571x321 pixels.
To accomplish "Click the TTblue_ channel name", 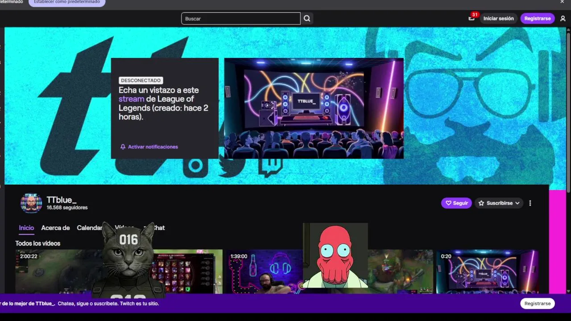I will click(x=62, y=200).
